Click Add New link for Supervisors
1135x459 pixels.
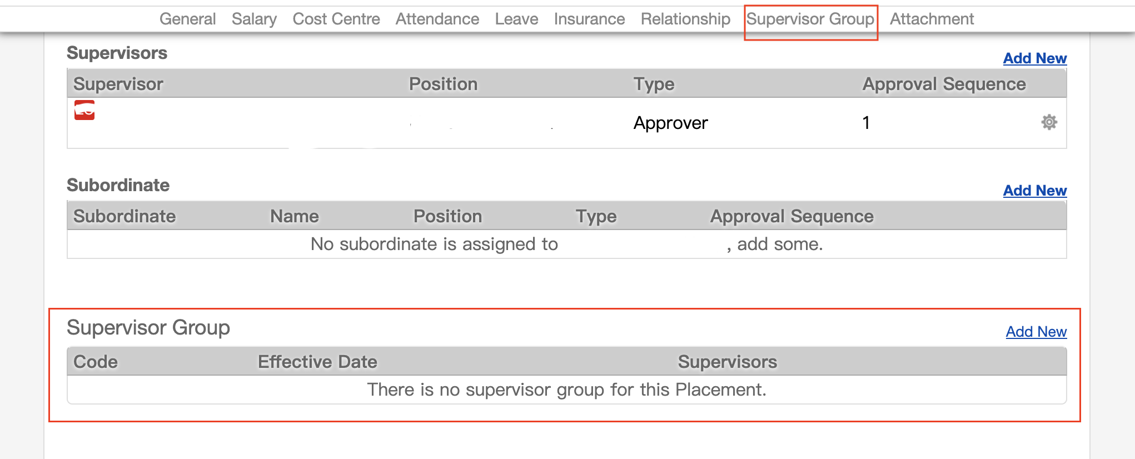point(1034,58)
